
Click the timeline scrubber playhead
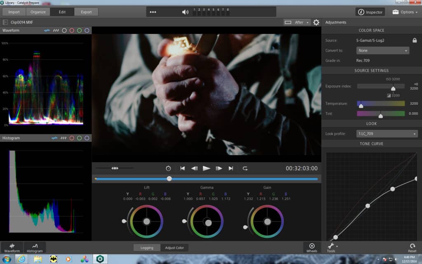[x=169, y=179]
